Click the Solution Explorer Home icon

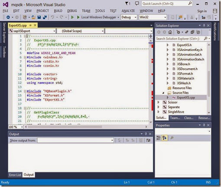170,32
